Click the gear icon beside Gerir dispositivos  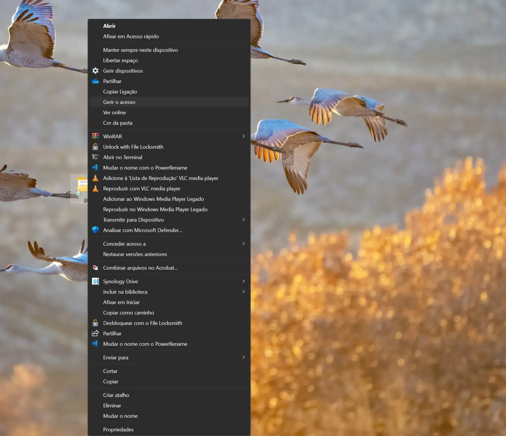coord(96,71)
